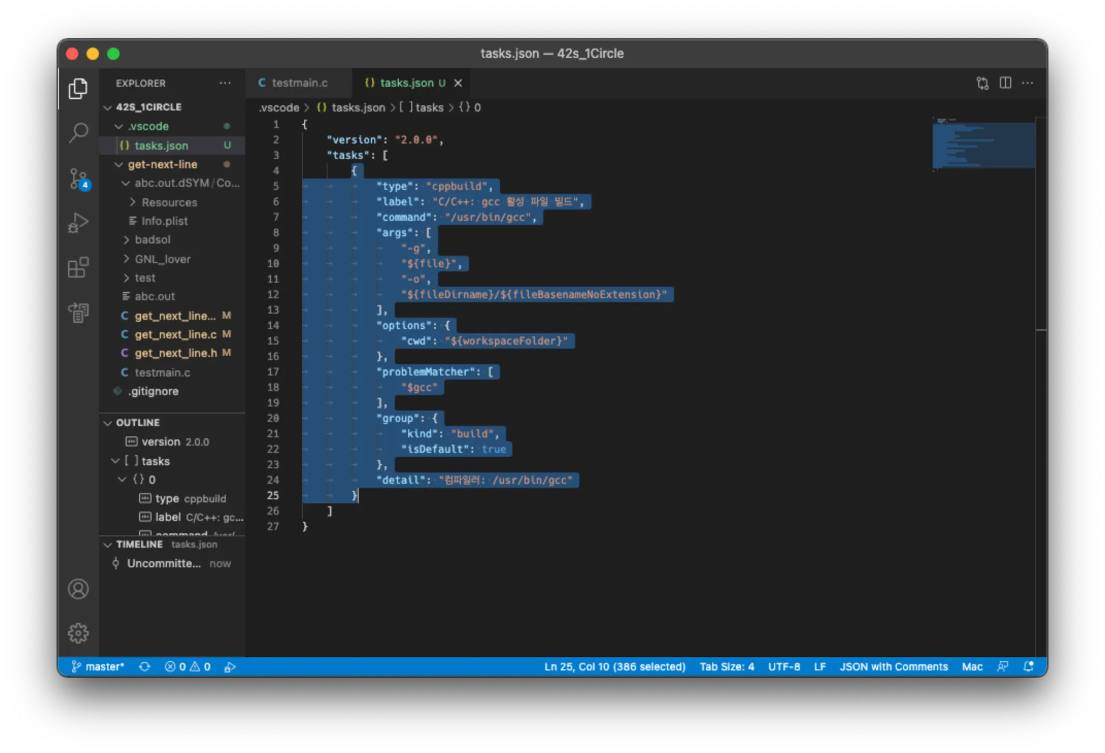Open the Manage gear menu
The height and width of the screenshot is (753, 1105).
(78, 633)
